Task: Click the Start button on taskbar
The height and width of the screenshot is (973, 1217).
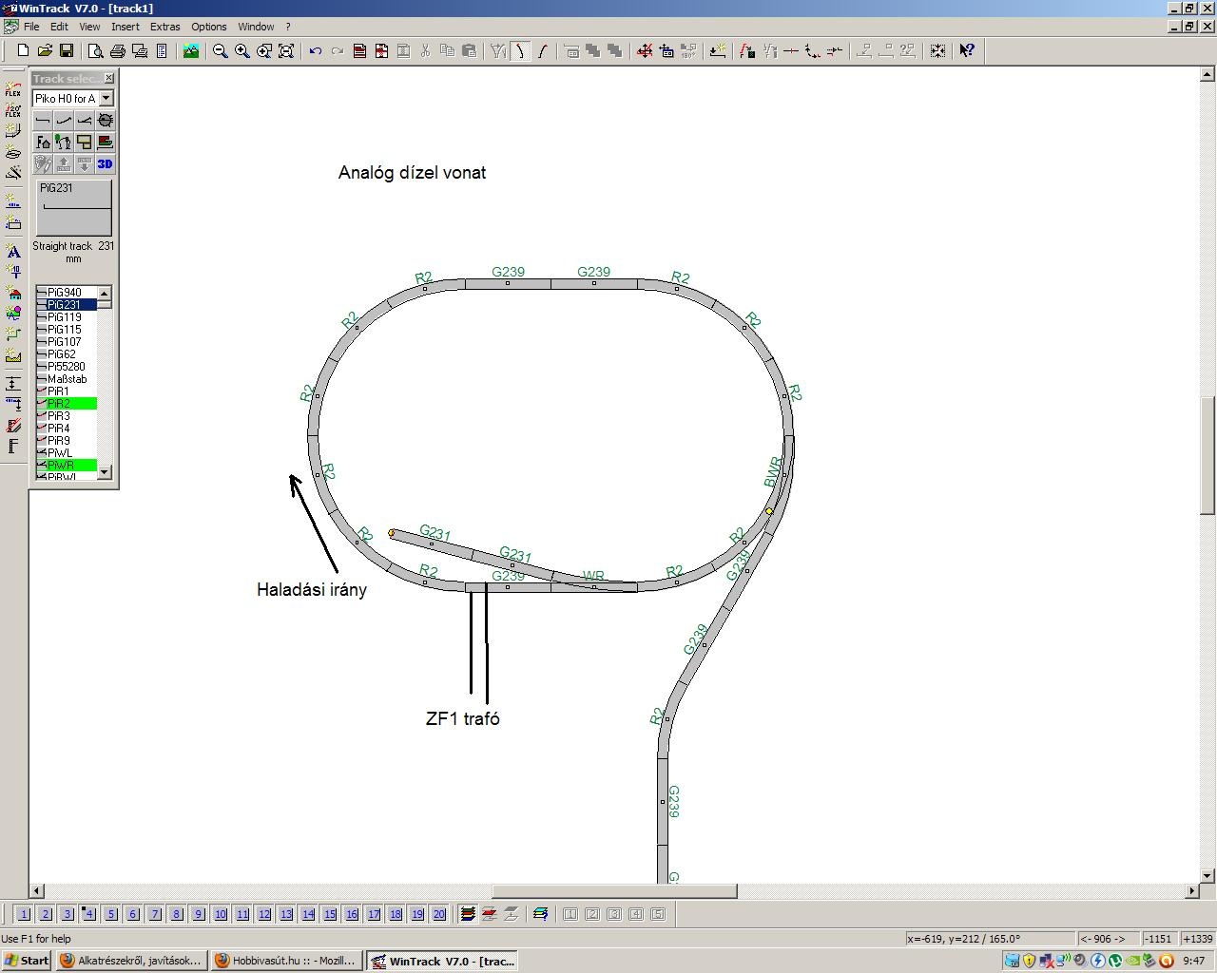Action: 27,961
